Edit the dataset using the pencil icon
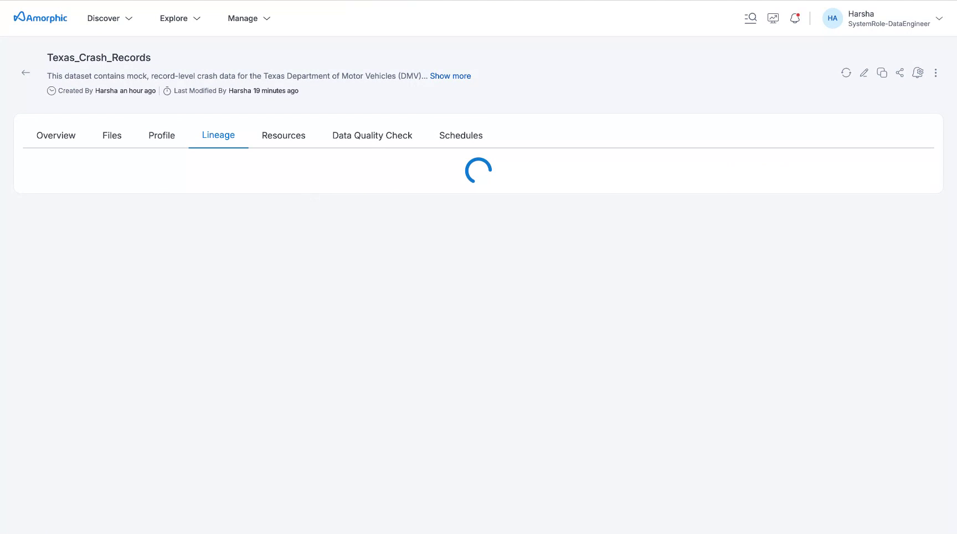The image size is (957, 534). [x=864, y=73]
